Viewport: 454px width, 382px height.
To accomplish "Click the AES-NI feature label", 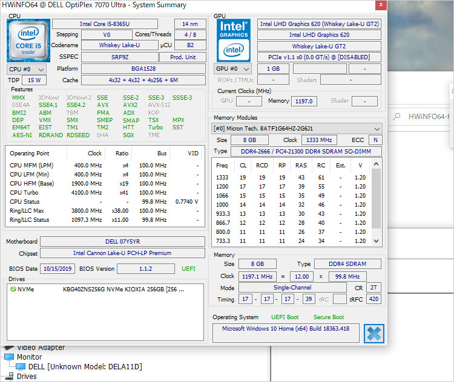I will click(x=22, y=135).
